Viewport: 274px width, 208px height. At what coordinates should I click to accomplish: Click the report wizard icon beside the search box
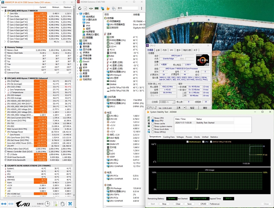[114, 8]
